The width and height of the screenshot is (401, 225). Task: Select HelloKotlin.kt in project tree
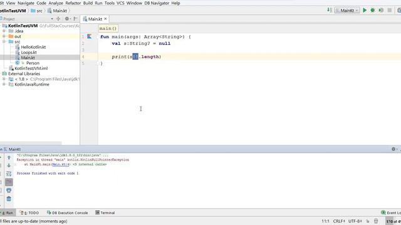click(x=33, y=47)
